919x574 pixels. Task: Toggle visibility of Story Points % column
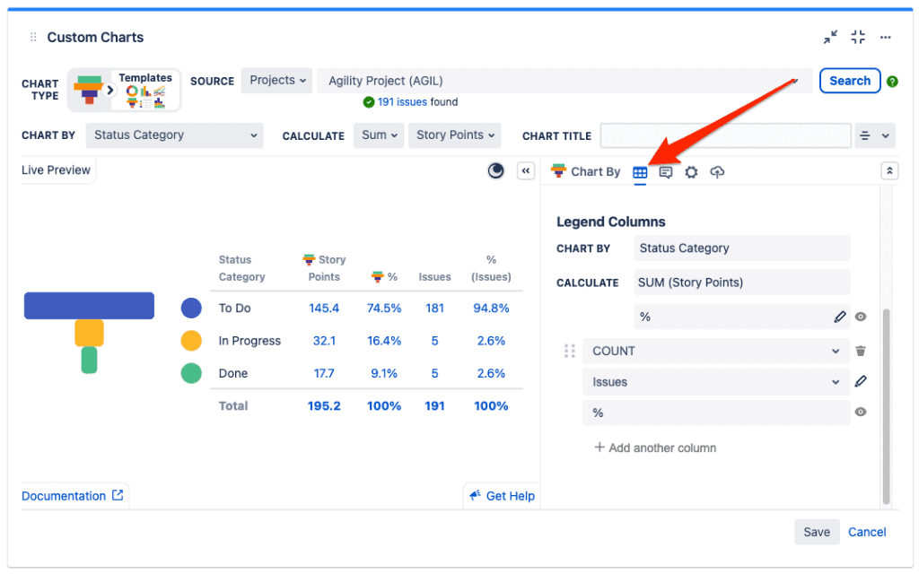(861, 317)
